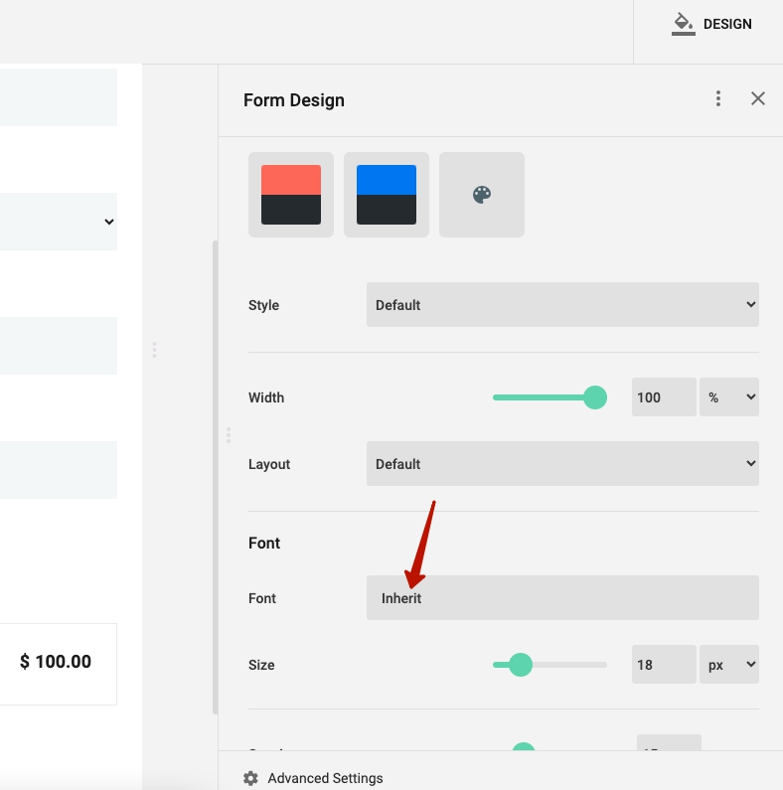The width and height of the screenshot is (783, 790).
Task: Click the paint bucket design icon
Action: point(684,24)
